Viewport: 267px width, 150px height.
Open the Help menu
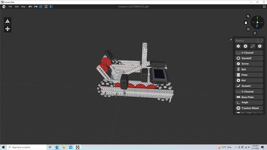(x=23, y=7)
